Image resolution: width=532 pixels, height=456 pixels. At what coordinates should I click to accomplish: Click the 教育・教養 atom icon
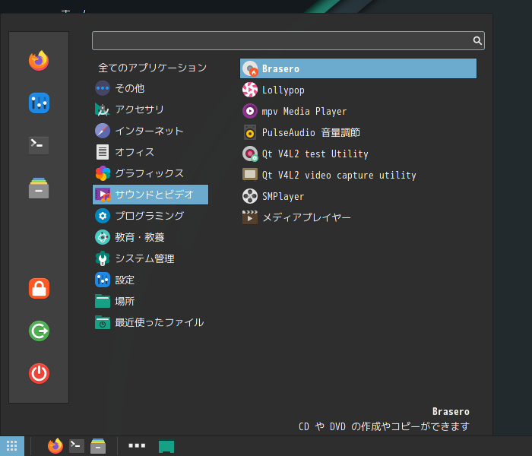[x=103, y=237]
